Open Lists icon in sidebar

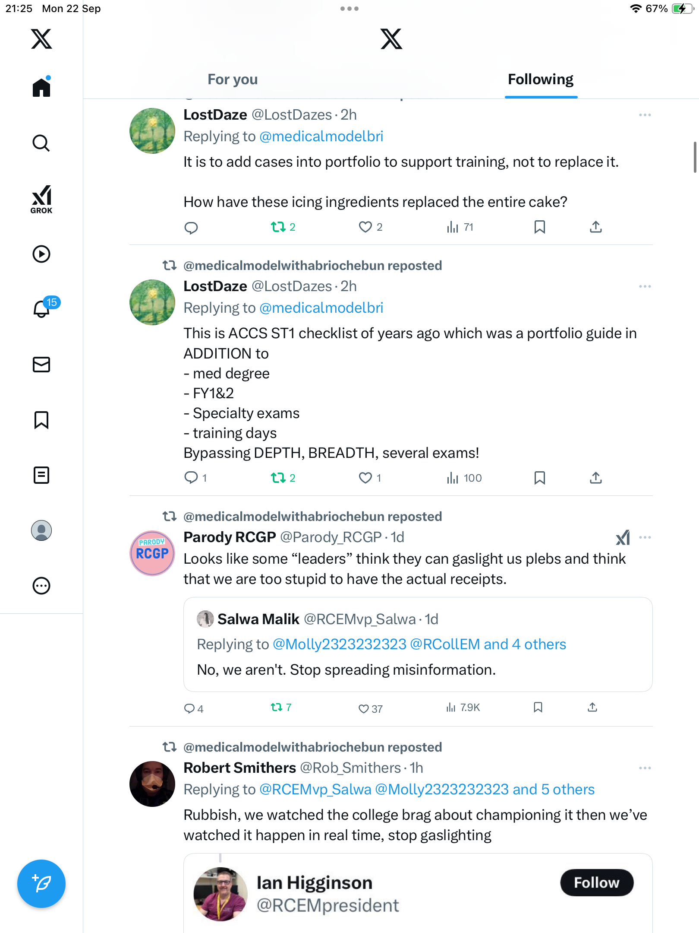(x=41, y=475)
